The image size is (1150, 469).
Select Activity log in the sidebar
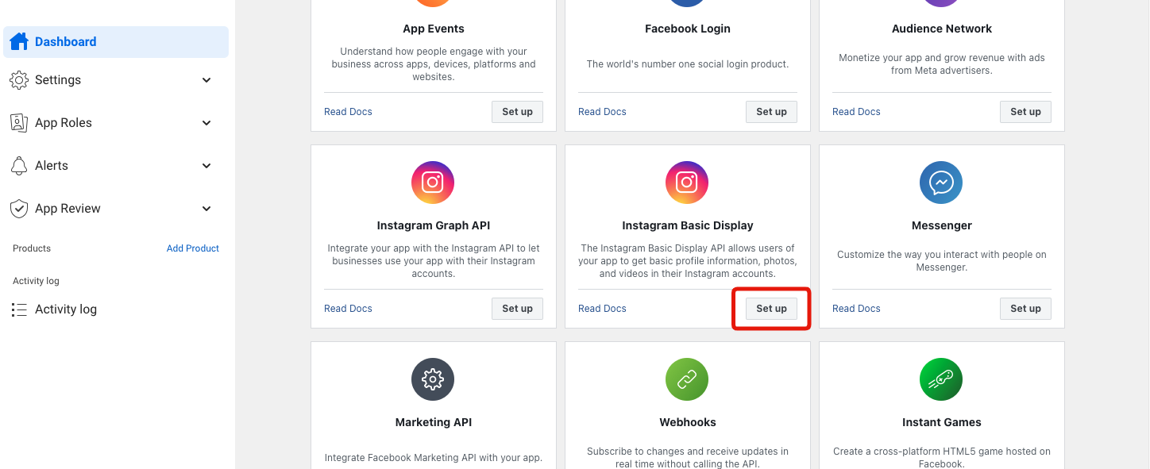[66, 309]
